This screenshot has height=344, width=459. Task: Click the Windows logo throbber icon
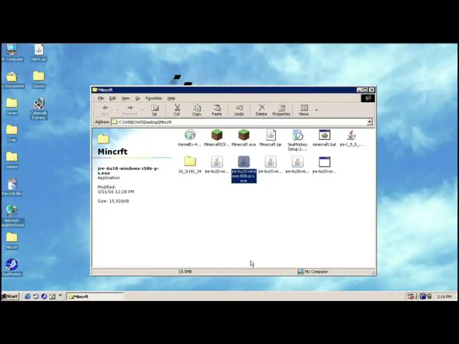click(x=368, y=98)
